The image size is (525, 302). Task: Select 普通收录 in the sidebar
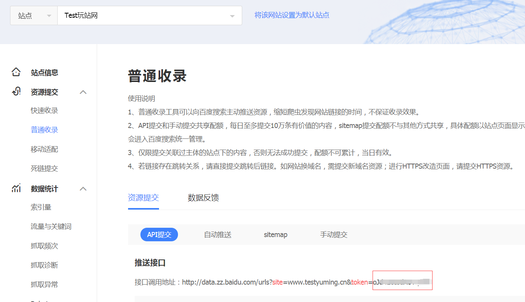click(44, 130)
